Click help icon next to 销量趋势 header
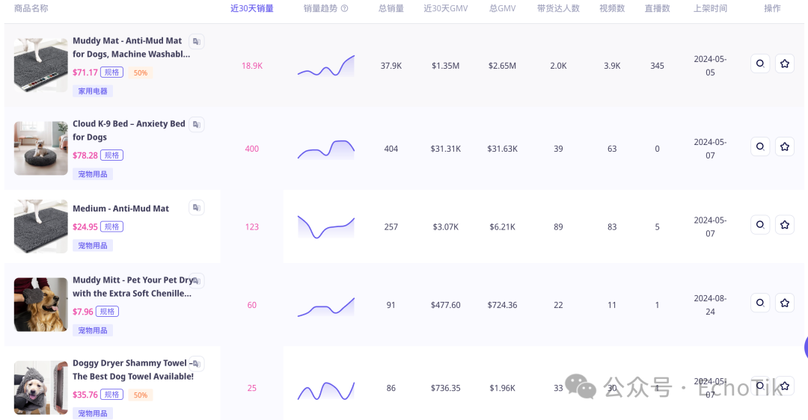 tap(344, 9)
